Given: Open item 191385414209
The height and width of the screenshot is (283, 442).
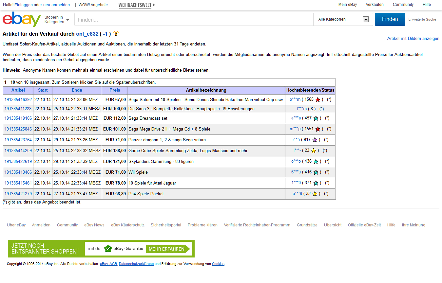Looking at the screenshot, I should [x=18, y=151].
